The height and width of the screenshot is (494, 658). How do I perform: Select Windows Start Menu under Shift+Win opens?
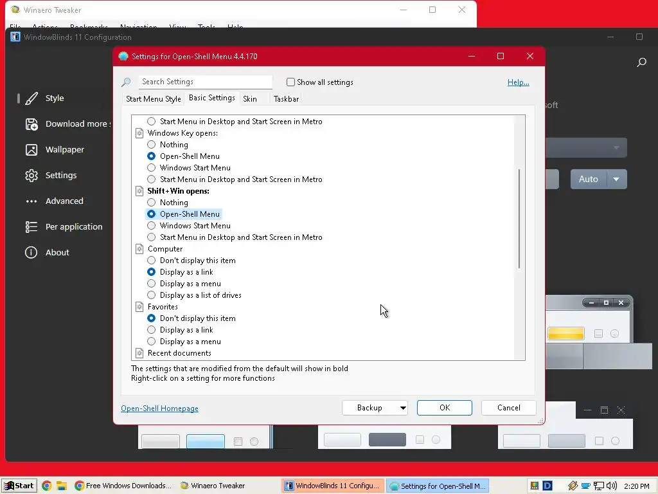[x=152, y=226]
